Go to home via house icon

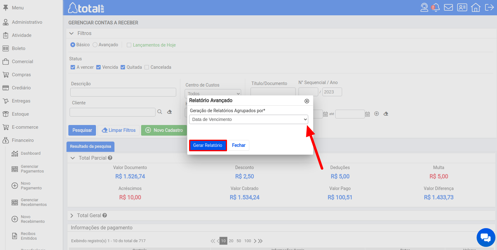[x=476, y=7]
